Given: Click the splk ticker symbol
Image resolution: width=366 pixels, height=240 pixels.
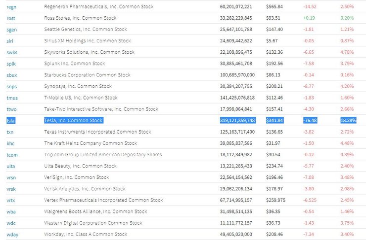Looking at the screenshot, I should tap(11, 64).
